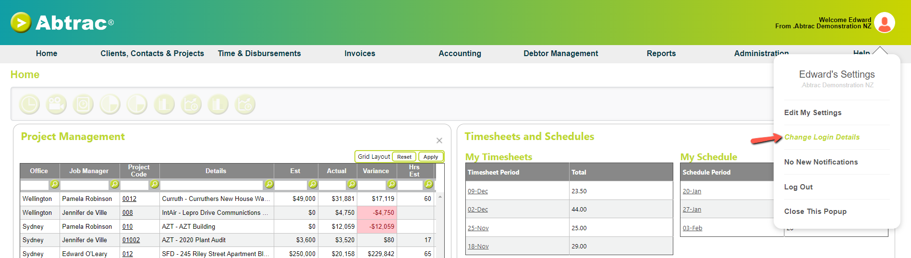Click the search icon in Variance filter
The image size is (911, 258).
[391, 184]
